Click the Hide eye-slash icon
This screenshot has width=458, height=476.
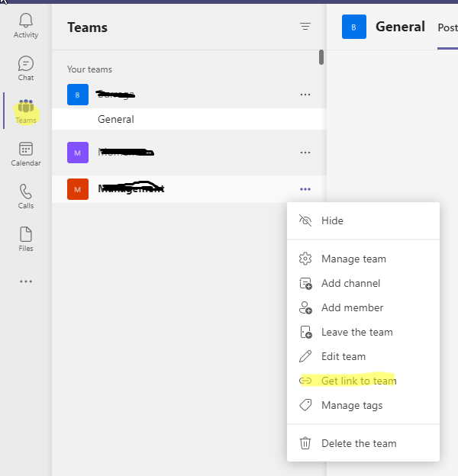tap(305, 220)
